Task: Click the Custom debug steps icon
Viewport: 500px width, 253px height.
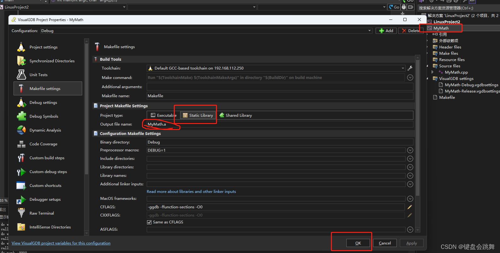Action: click(21, 172)
